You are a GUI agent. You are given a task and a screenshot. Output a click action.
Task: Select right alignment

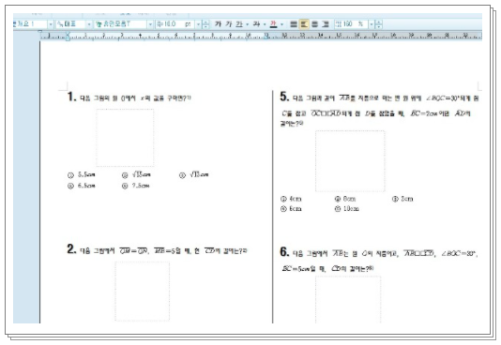click(x=326, y=24)
